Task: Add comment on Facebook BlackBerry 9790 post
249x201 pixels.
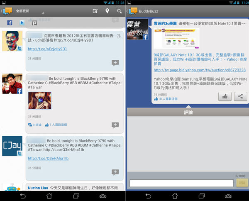Action: [115, 125]
